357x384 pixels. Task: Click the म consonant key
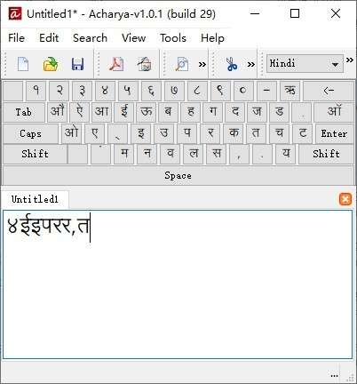(x=123, y=154)
